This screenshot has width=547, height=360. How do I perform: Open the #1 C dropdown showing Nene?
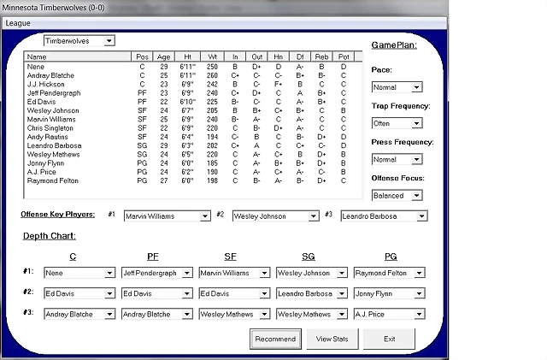[79, 273]
